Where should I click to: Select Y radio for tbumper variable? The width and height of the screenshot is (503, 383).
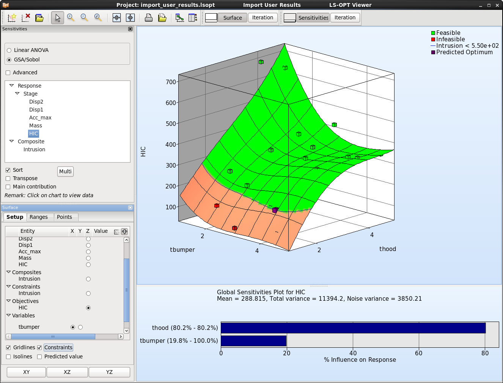pyautogui.click(x=80, y=327)
